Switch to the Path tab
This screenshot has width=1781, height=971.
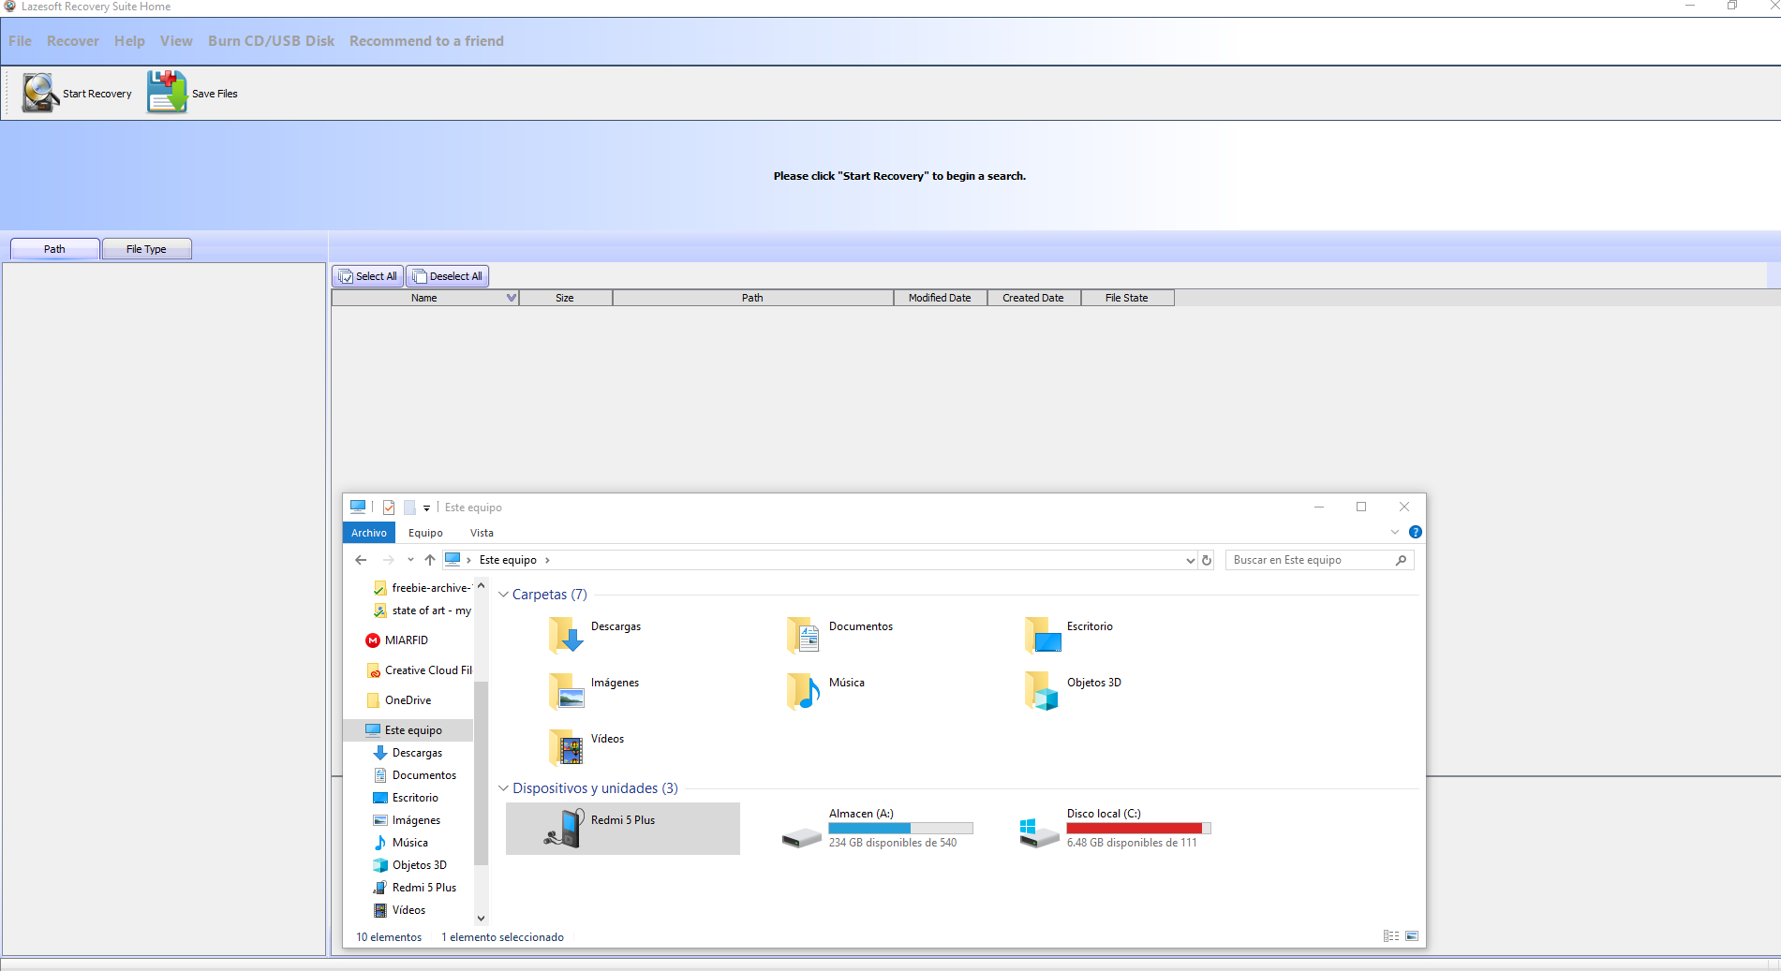[x=54, y=249]
